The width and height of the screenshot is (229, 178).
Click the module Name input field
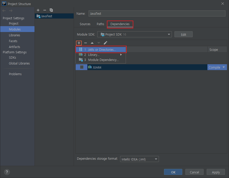point(157,13)
